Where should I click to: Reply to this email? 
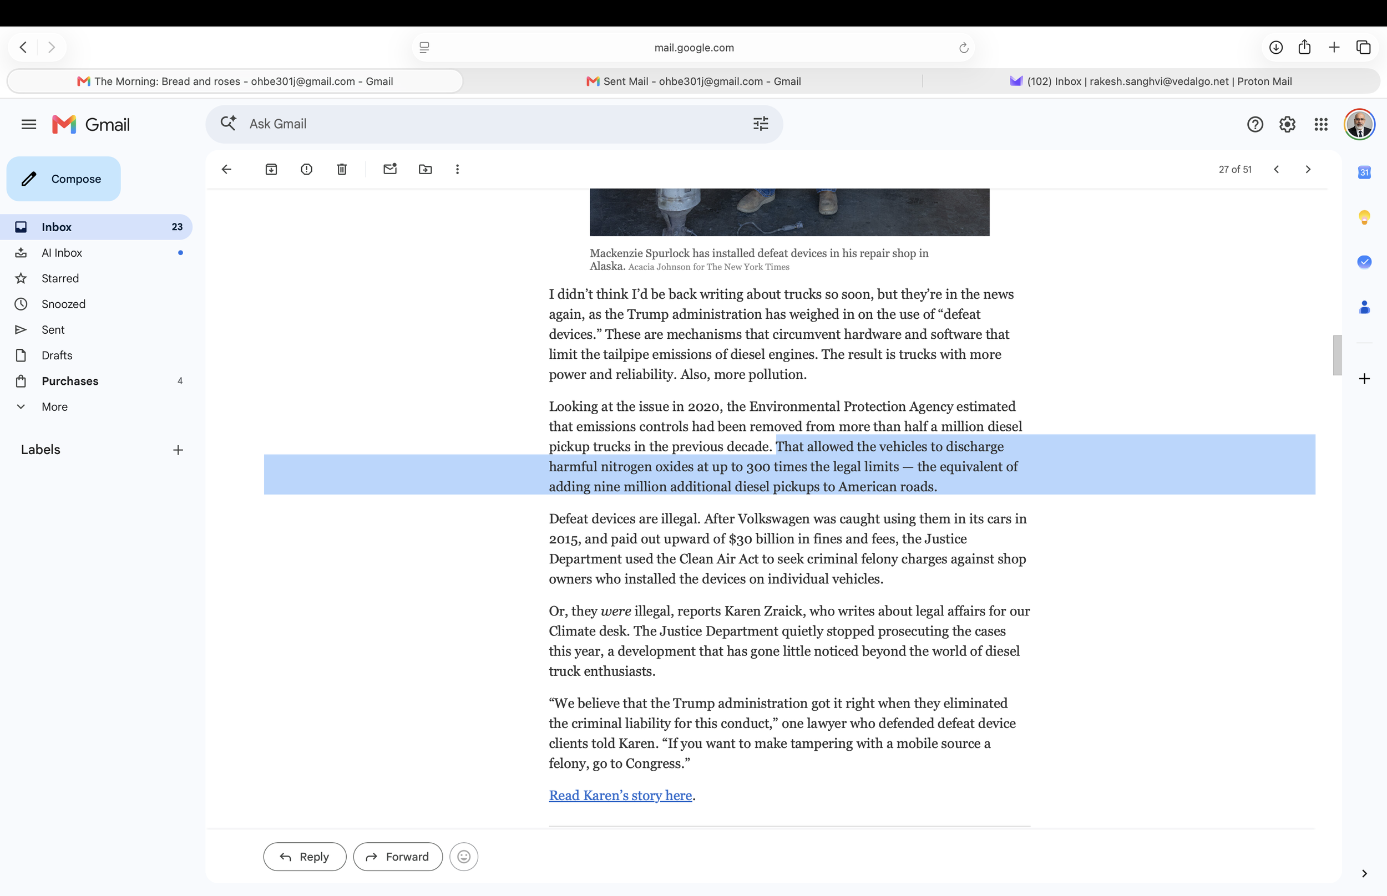pos(305,857)
